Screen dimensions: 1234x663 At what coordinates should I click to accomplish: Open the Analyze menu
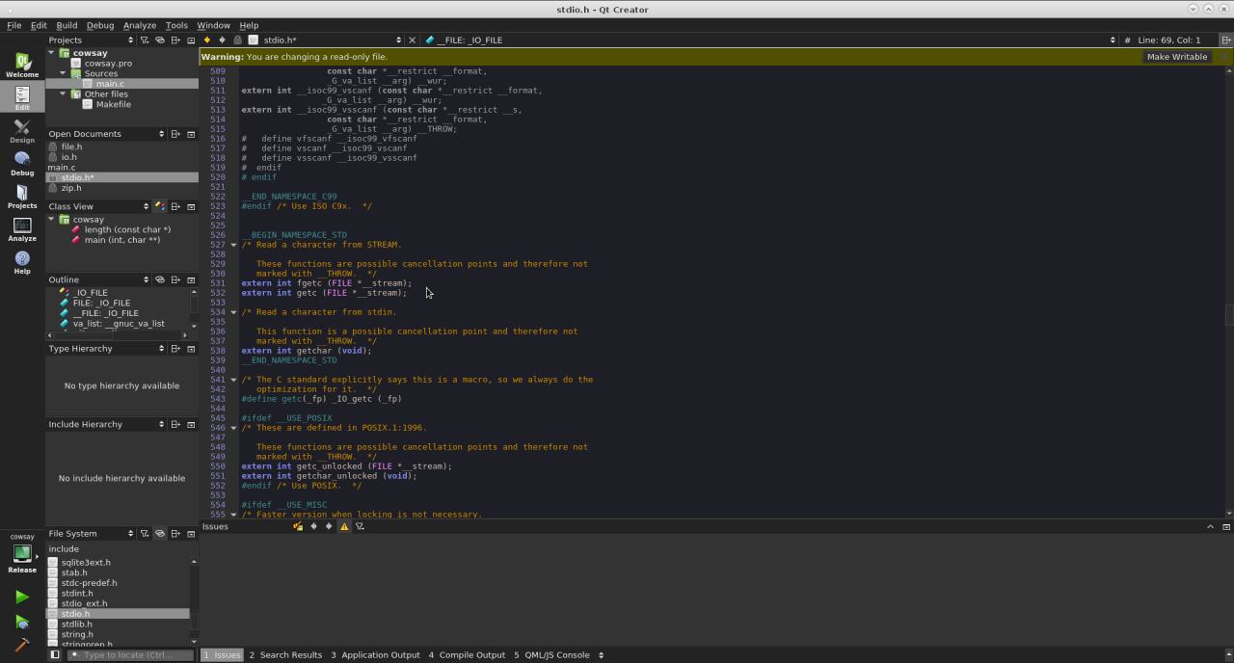click(139, 25)
